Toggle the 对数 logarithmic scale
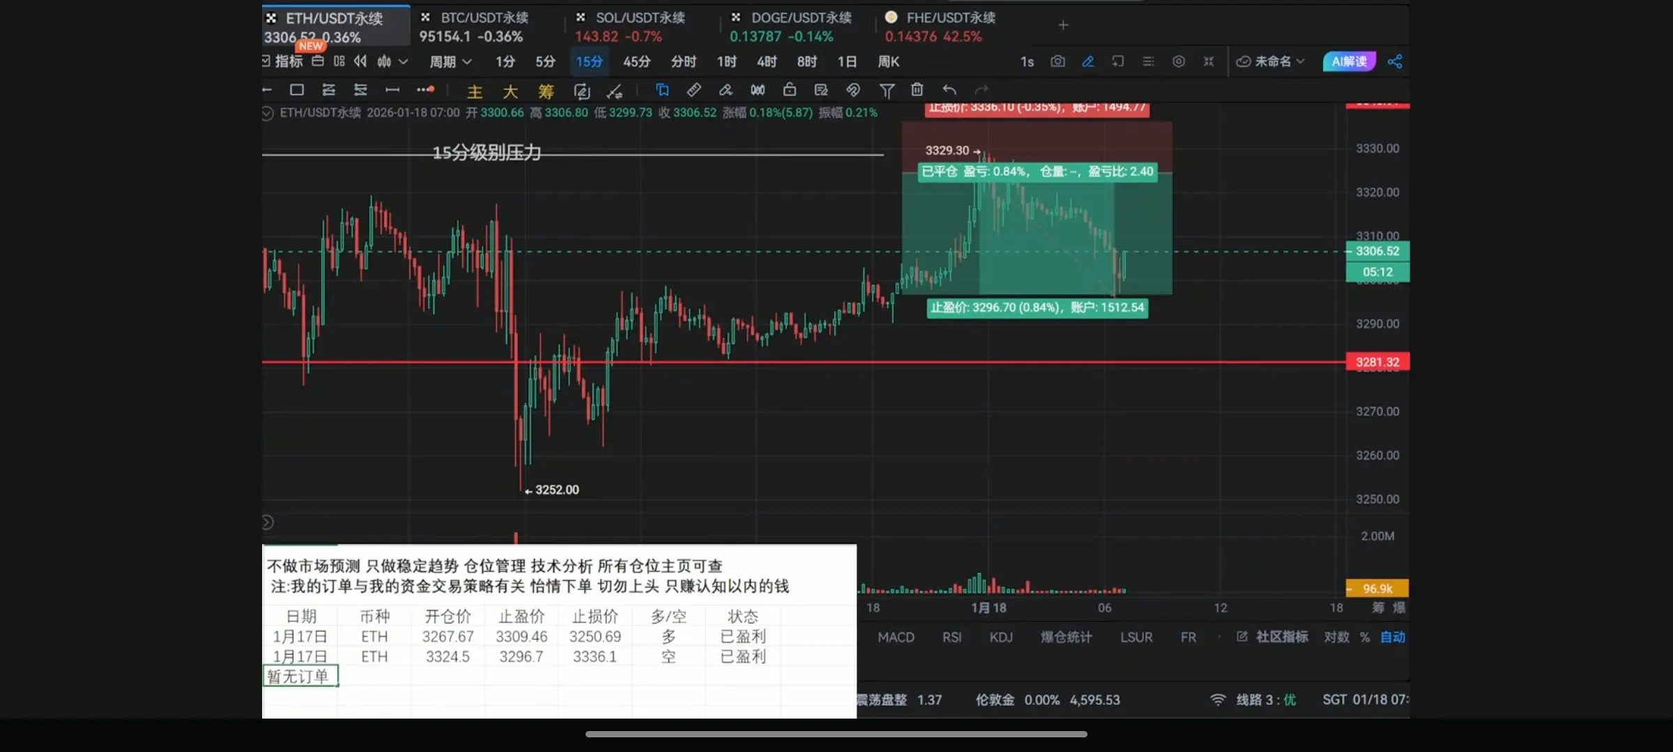Image resolution: width=1673 pixels, height=752 pixels. pos(1336,637)
